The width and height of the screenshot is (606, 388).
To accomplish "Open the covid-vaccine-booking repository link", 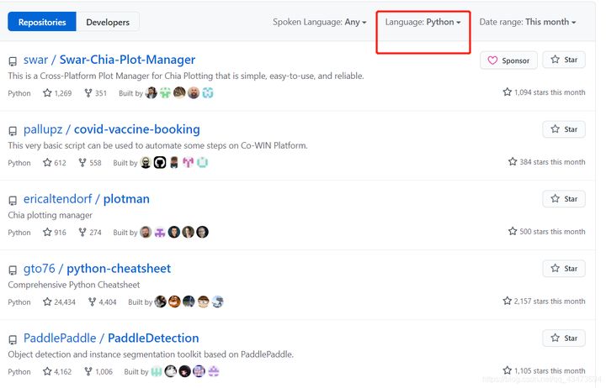I will tap(137, 129).
